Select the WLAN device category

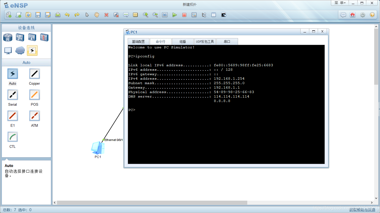(32, 38)
